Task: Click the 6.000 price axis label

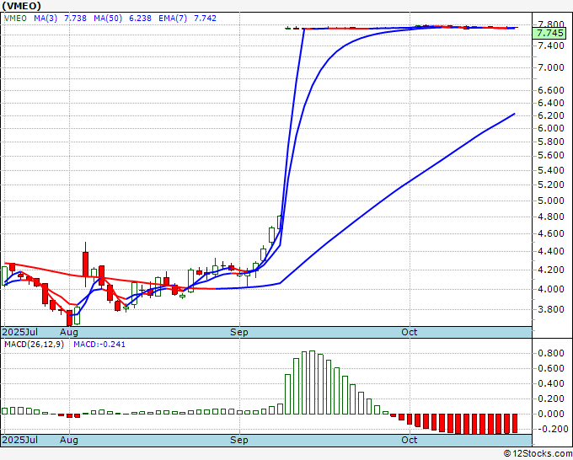Action: coord(550,128)
